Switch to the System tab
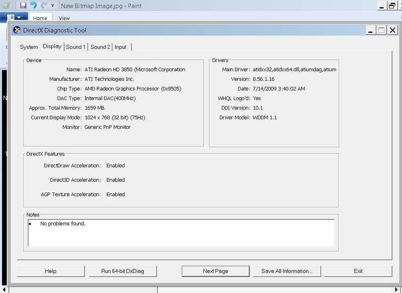This screenshot has height=293, width=402. click(29, 47)
